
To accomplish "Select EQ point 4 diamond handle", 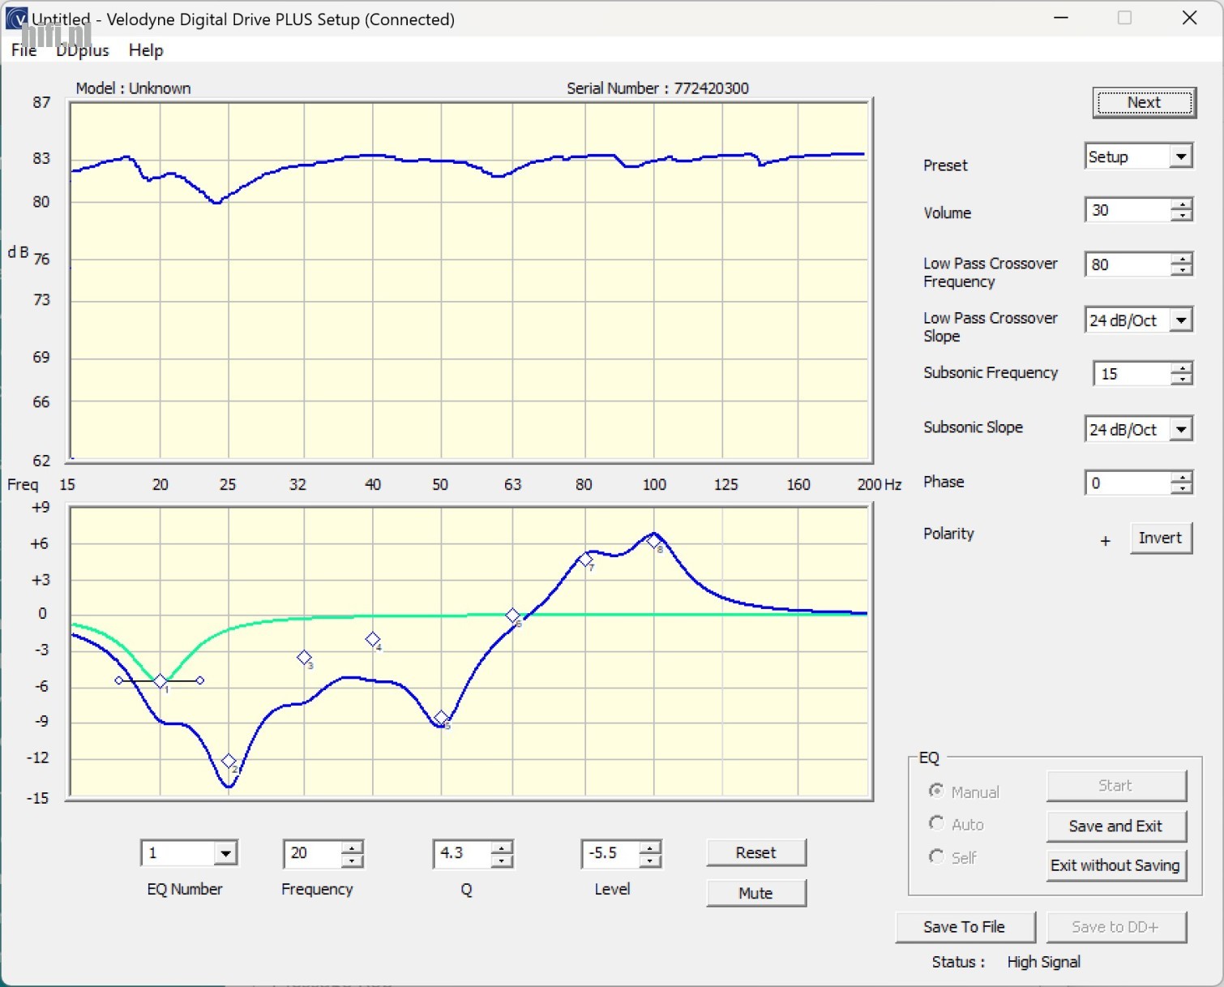I will 373,639.
